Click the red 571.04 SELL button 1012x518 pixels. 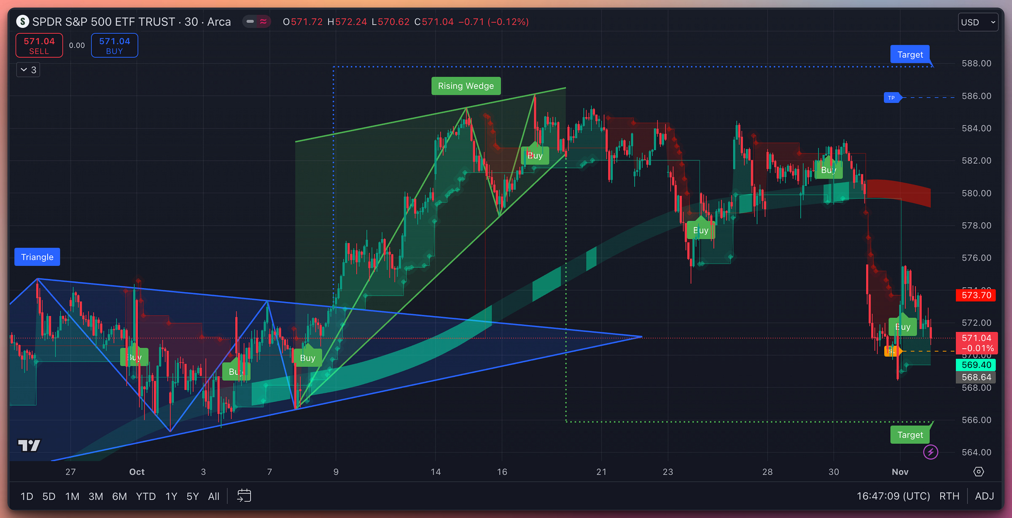[39, 45]
